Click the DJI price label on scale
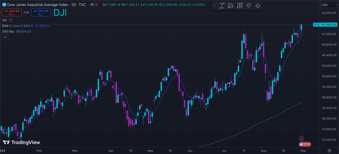 (x=316, y=25)
